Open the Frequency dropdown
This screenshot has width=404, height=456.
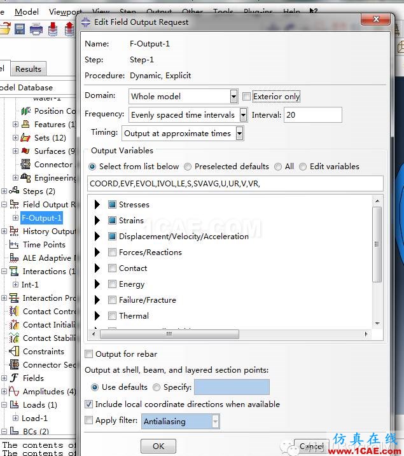tap(244, 115)
